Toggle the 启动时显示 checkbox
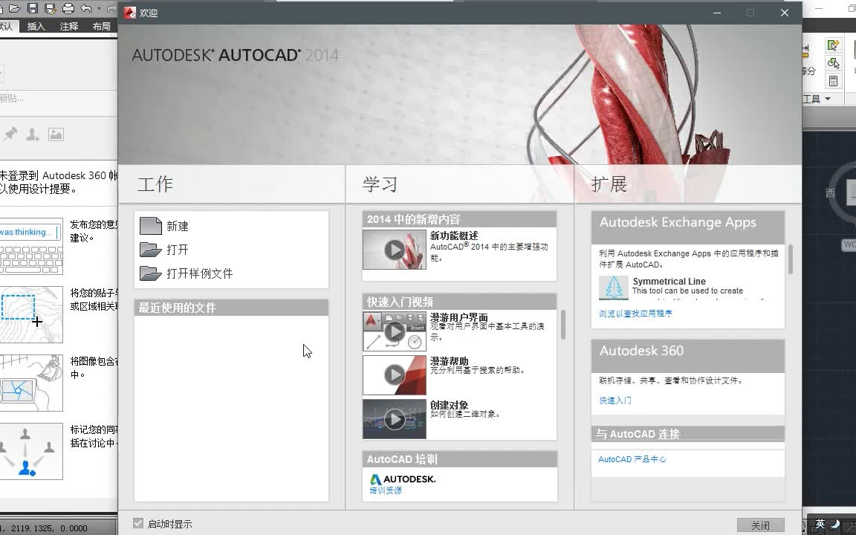The height and width of the screenshot is (535, 856). [138, 524]
